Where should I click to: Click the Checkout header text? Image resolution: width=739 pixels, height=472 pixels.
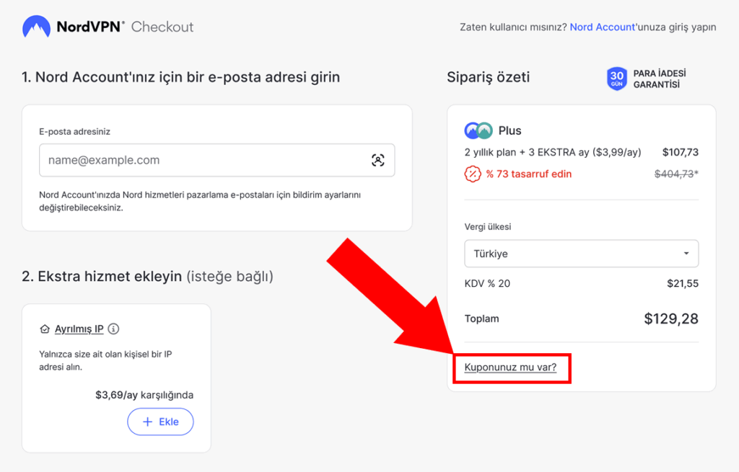(x=162, y=27)
